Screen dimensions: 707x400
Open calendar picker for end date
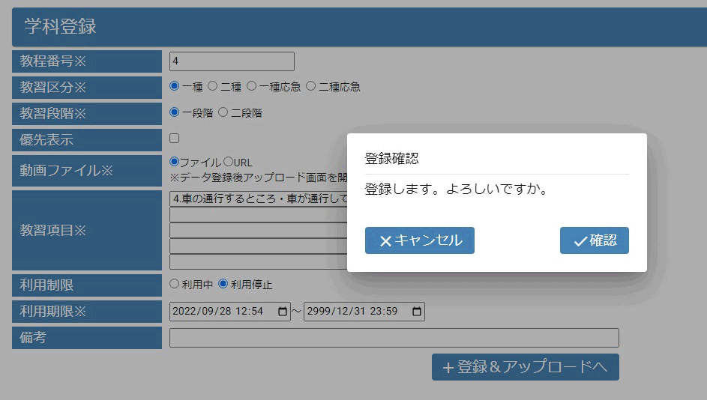click(x=417, y=312)
